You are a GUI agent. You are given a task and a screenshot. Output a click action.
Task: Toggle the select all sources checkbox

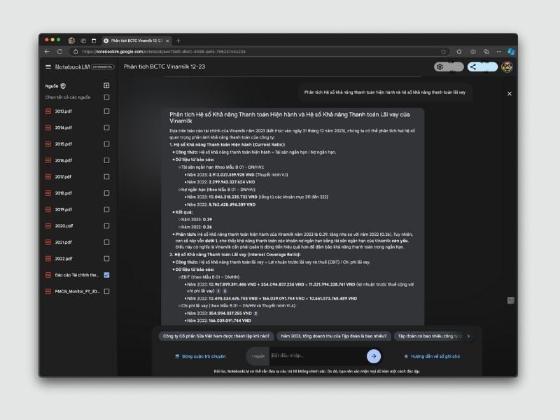pos(106,97)
